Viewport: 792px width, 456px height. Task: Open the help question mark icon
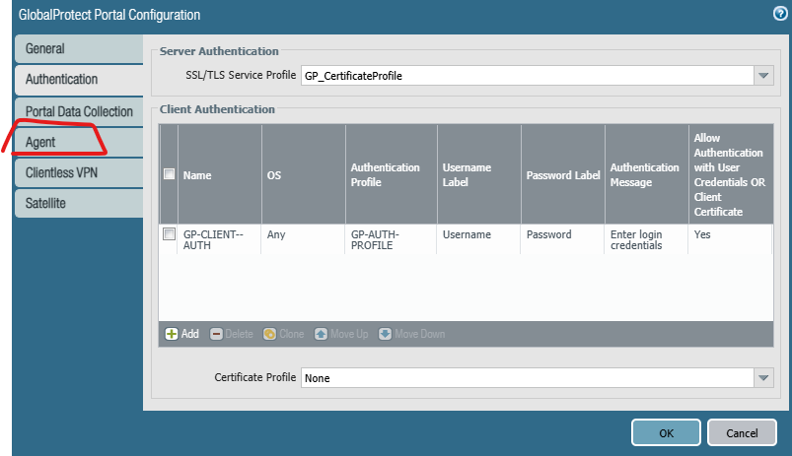(780, 14)
